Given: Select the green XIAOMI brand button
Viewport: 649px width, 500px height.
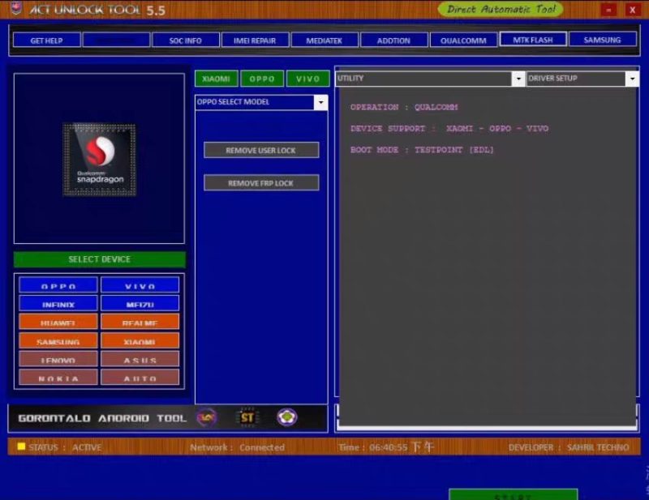Looking at the screenshot, I should click(x=217, y=79).
